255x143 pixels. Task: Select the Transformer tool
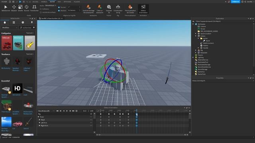[34, 8]
